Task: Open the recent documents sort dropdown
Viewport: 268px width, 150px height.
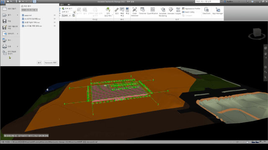Action: coord(29,10)
